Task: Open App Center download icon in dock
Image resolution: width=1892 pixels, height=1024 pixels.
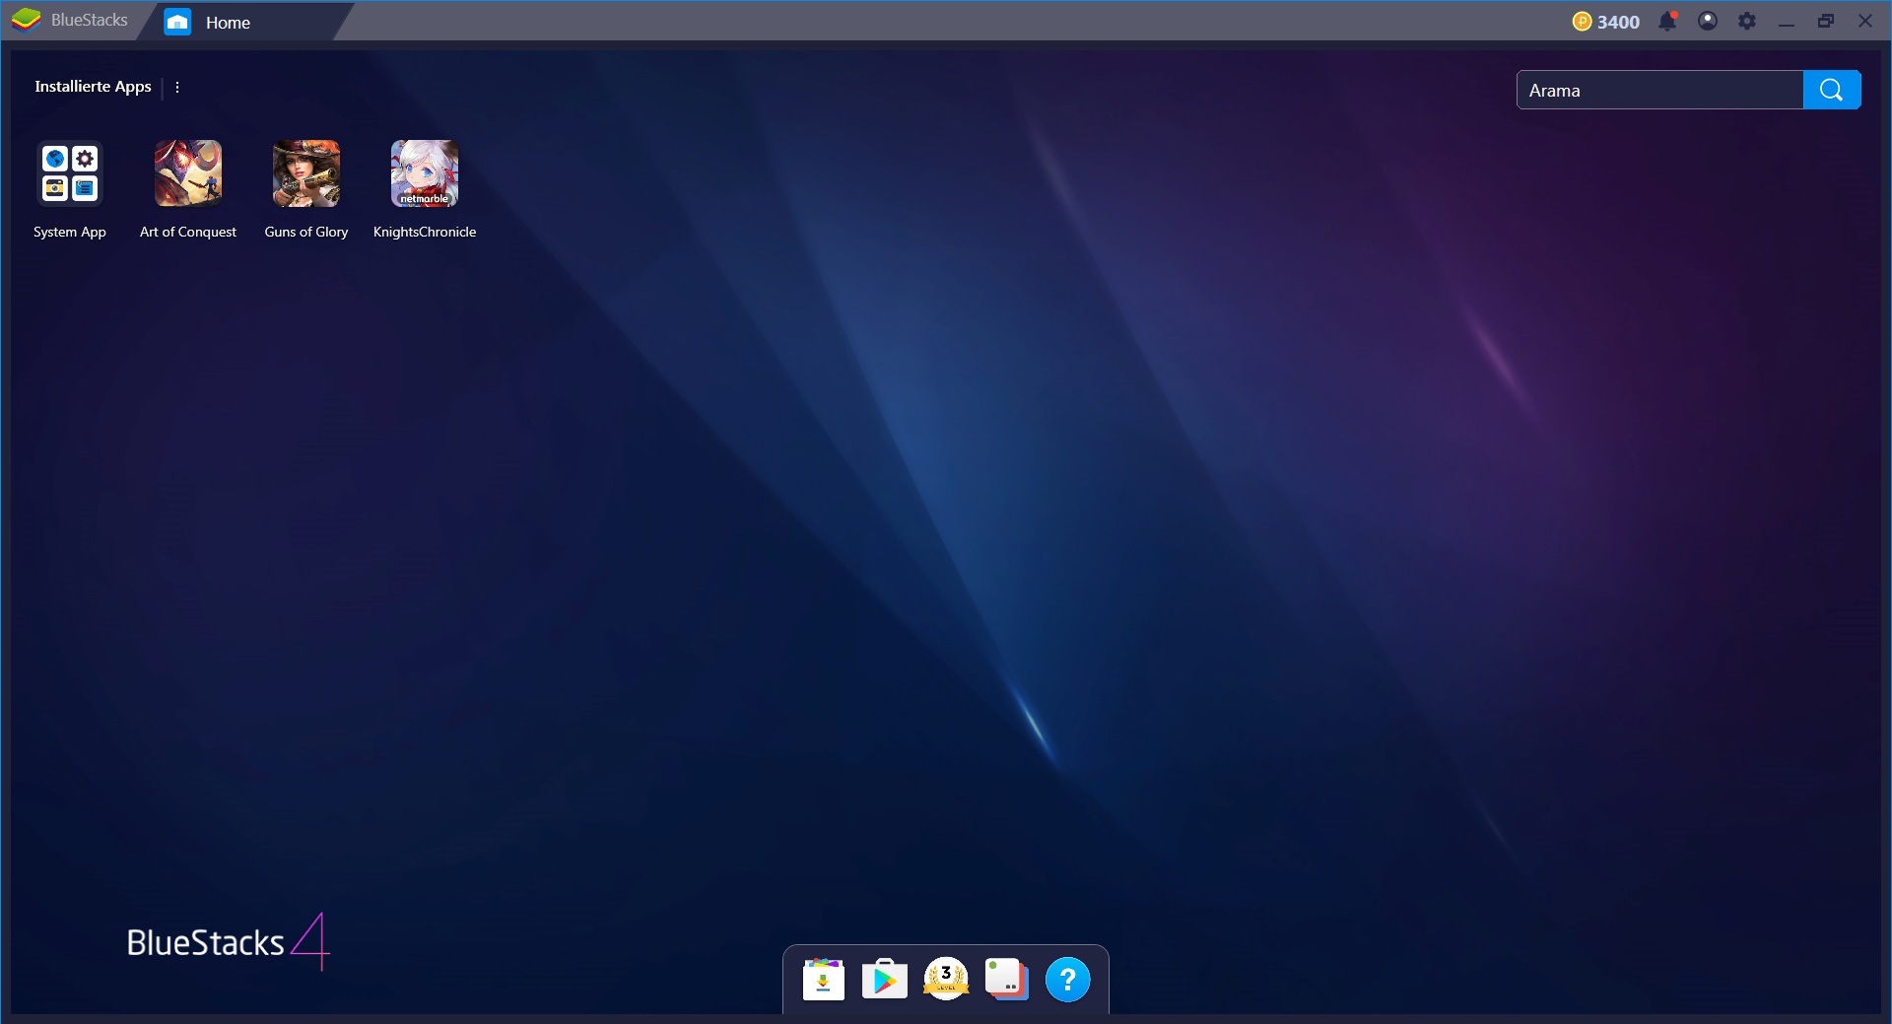Action: point(824,980)
